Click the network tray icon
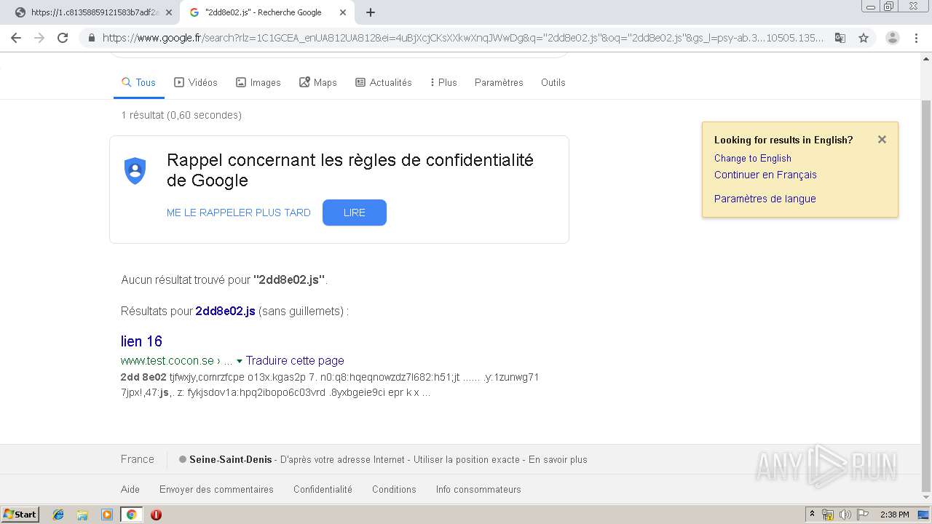 [x=828, y=515]
